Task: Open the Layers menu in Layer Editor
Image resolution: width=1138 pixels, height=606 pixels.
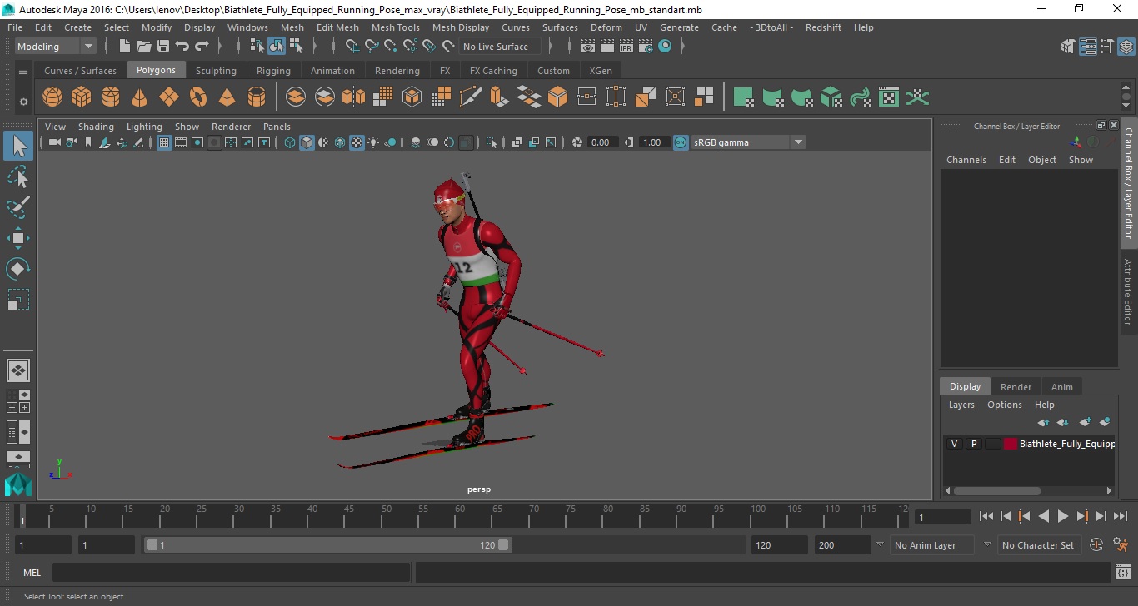Action: 961,405
